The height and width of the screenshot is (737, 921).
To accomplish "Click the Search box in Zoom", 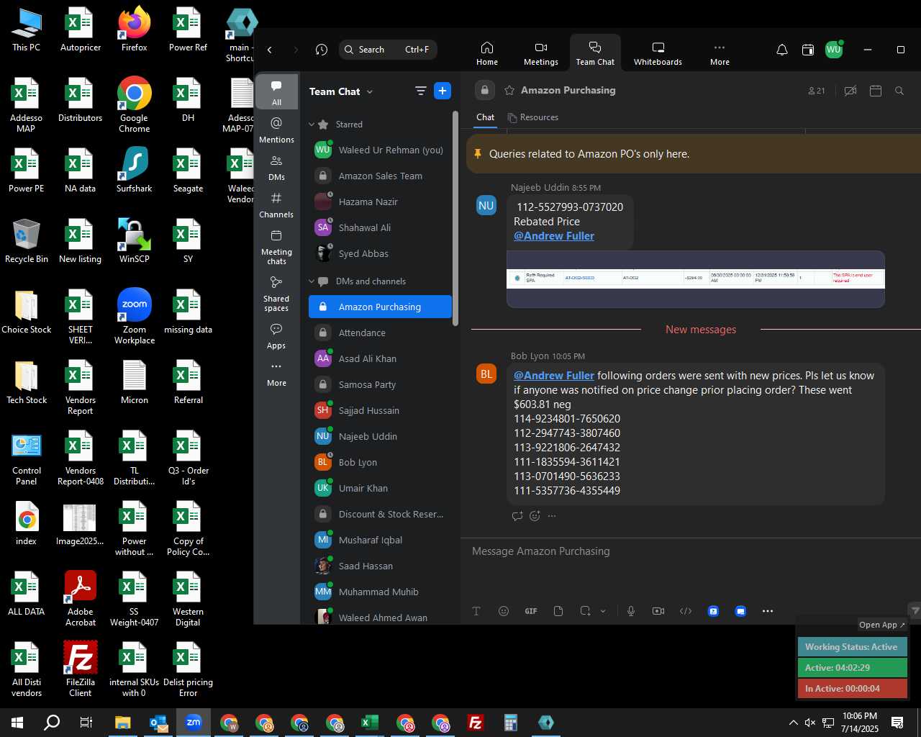I will click(x=388, y=50).
